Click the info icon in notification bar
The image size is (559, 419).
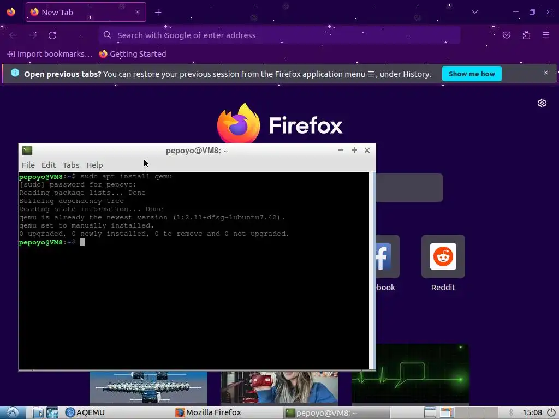pyautogui.click(x=15, y=73)
